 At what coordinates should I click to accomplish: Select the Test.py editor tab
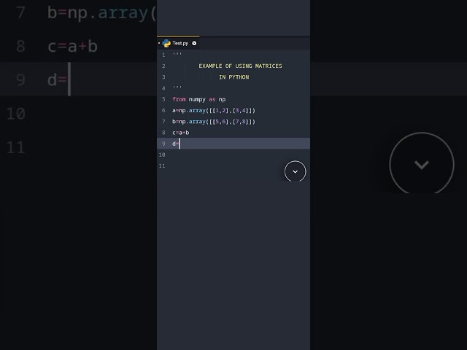pos(178,43)
